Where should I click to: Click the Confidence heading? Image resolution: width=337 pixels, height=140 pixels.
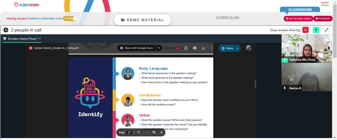[150, 95]
